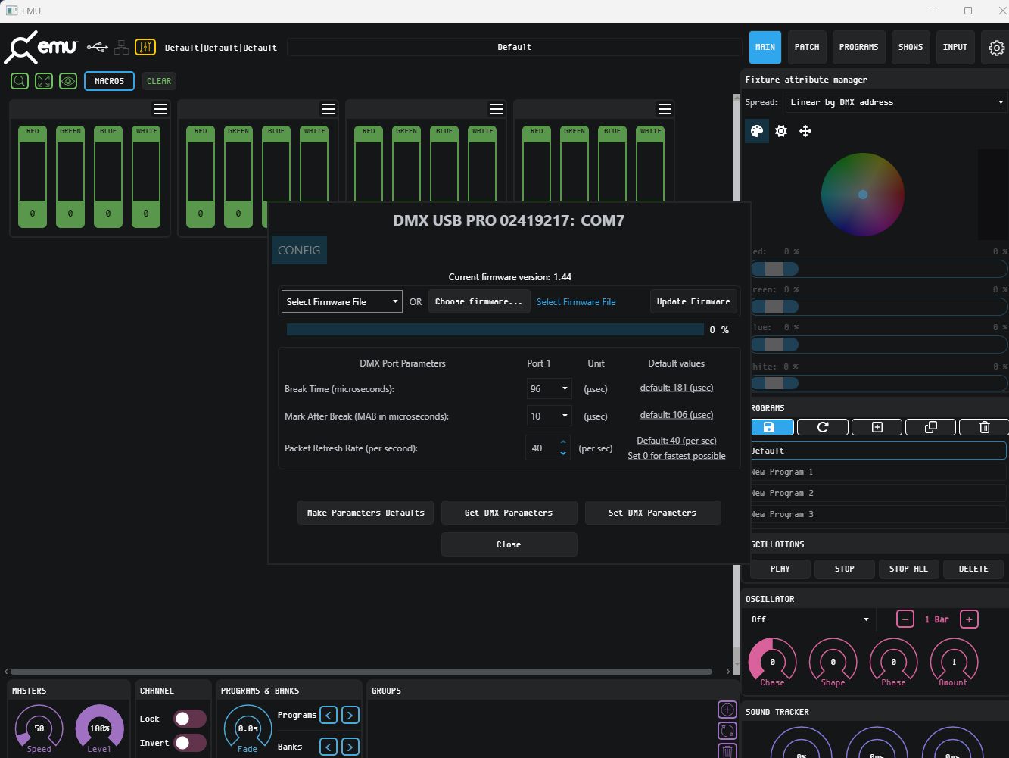Select the CONFIG tab in dialog

[x=299, y=250]
